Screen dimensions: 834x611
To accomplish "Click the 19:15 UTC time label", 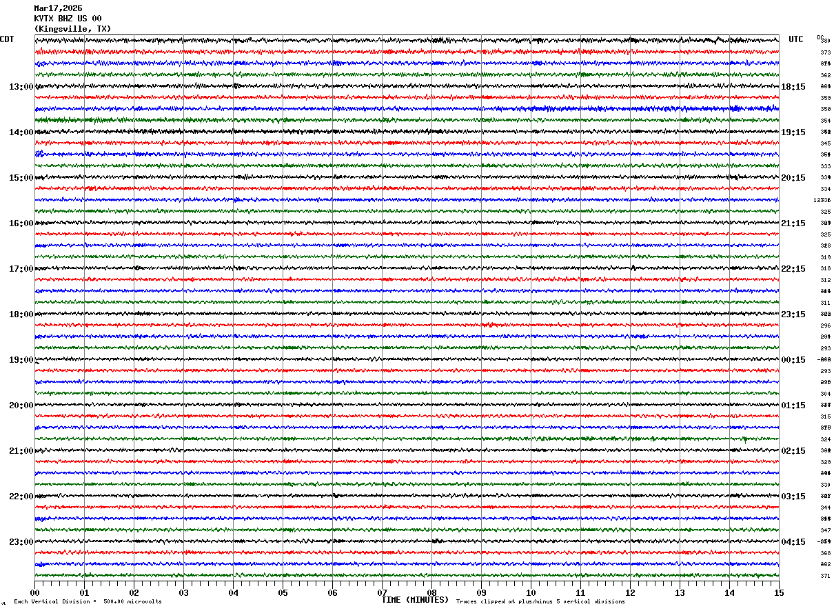I will 793,132.
